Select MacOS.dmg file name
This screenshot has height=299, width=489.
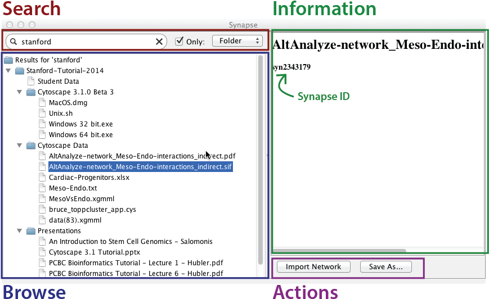[68, 102]
